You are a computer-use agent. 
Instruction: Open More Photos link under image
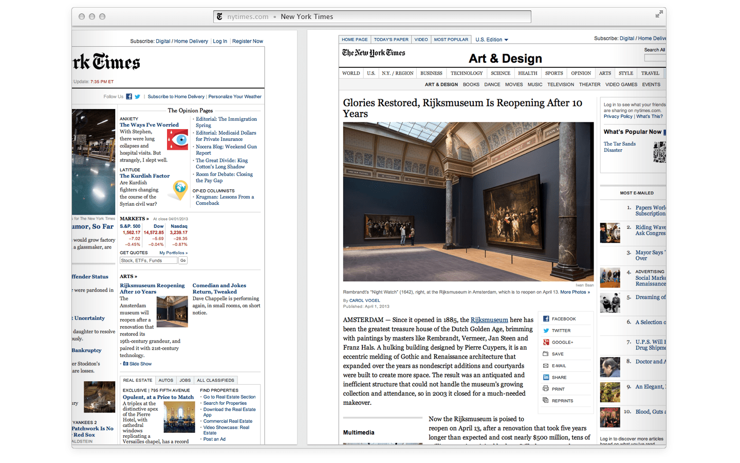(x=575, y=292)
